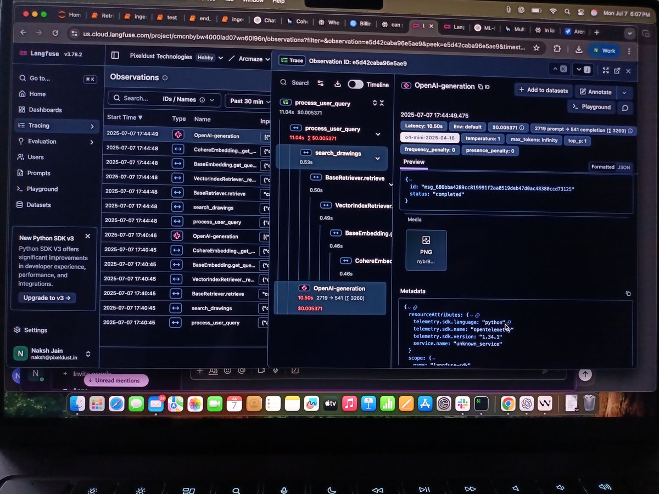Open Users page in sidebar

tap(35, 157)
